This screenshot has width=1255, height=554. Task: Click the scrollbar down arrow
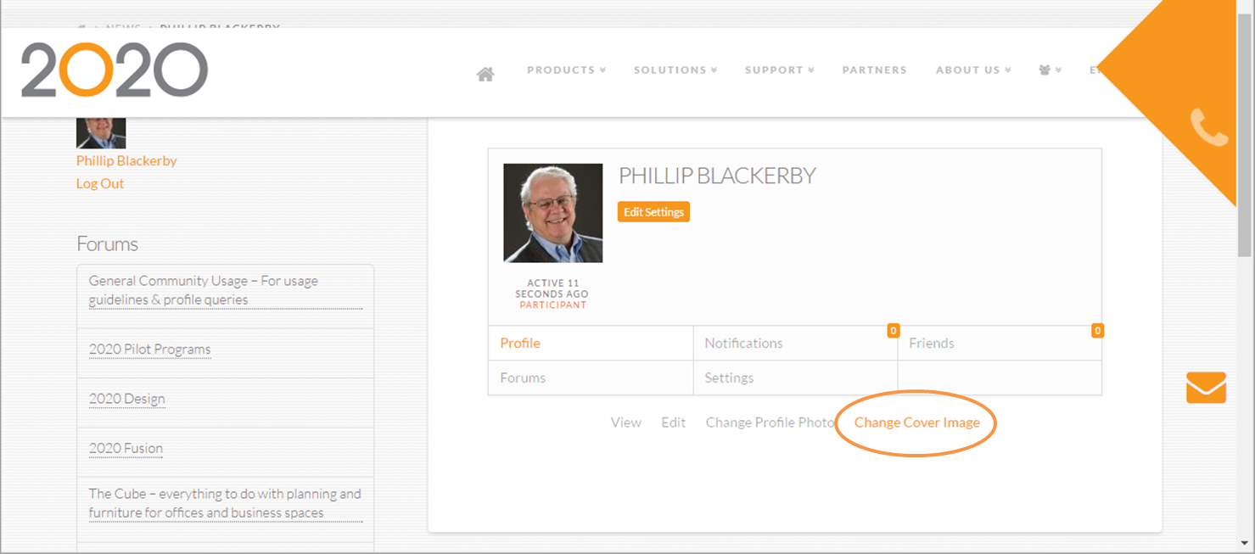[x=1245, y=543]
